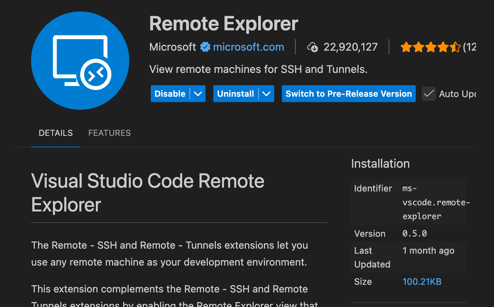Click Switch to Pre-Release Version
Screen dimensions: 494x307
349,94
